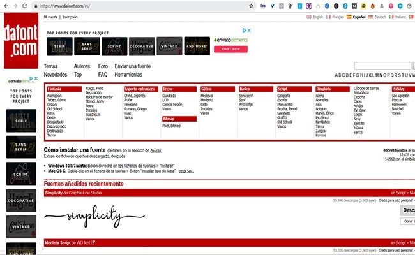Viewport: 415px width, 255px height.
Task: Click the VINTAGE thumbnail in left sidebar ad
Action: pos(21,227)
